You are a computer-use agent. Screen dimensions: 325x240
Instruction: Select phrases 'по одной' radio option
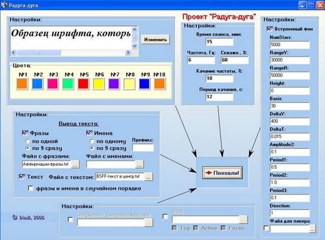27,141
